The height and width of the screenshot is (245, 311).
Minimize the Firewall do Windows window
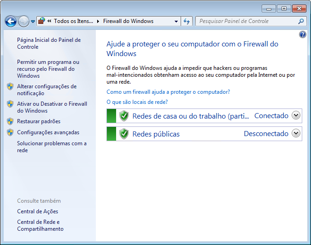click(x=269, y=9)
